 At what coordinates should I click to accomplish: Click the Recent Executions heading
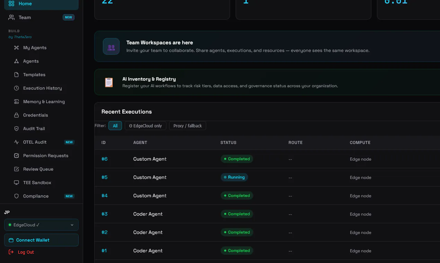[126, 112]
